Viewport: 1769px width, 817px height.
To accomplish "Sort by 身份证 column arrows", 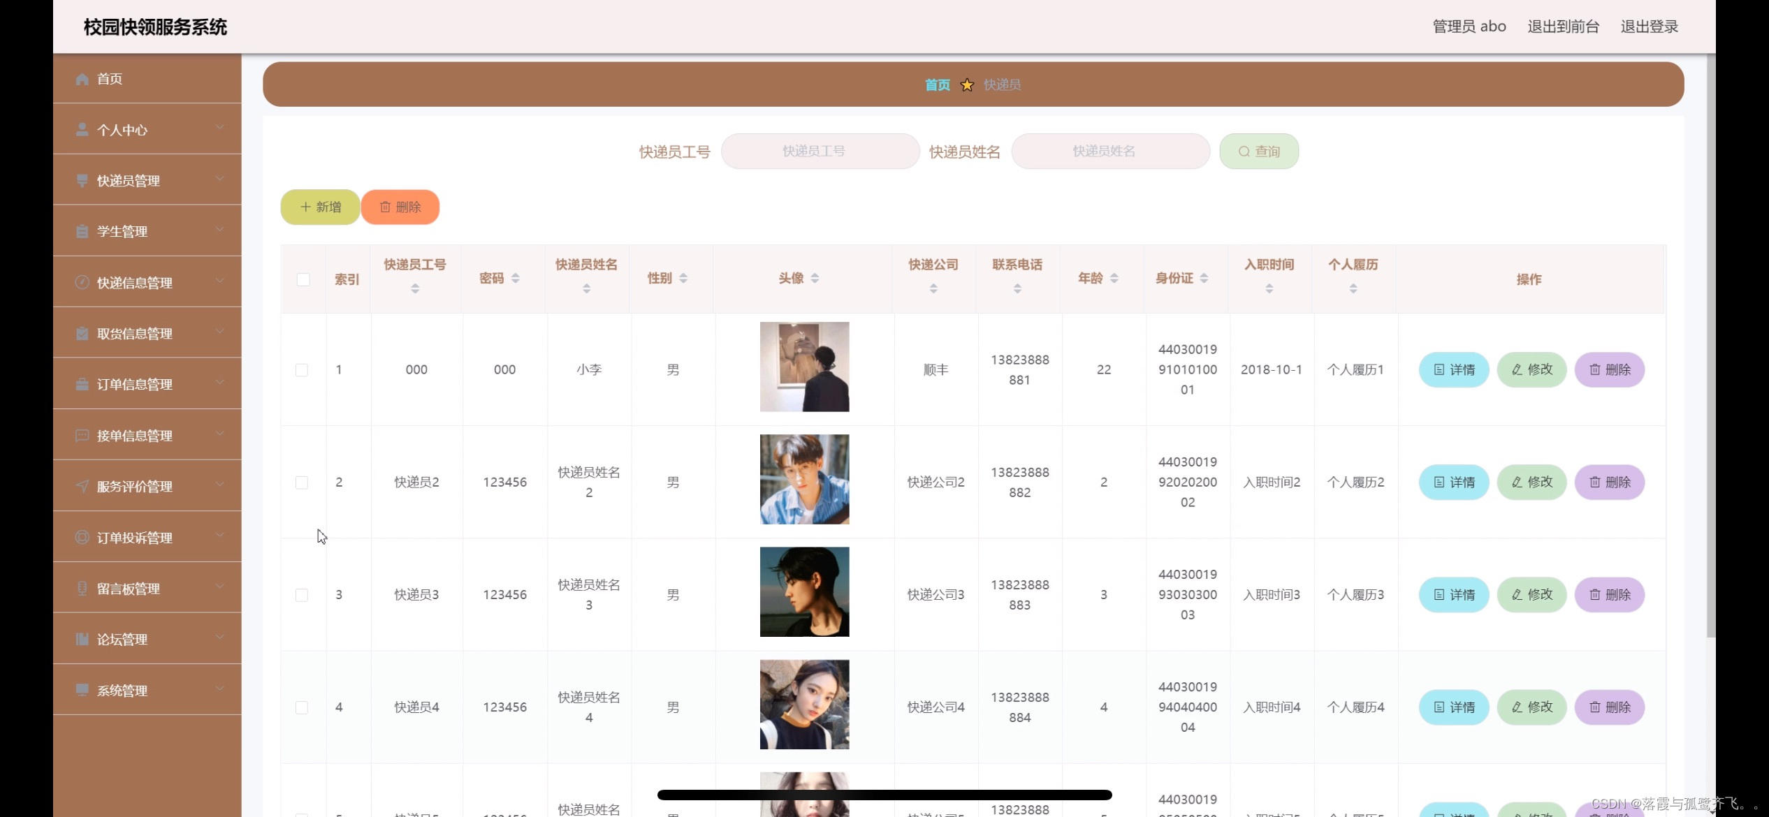I will 1204,278.
